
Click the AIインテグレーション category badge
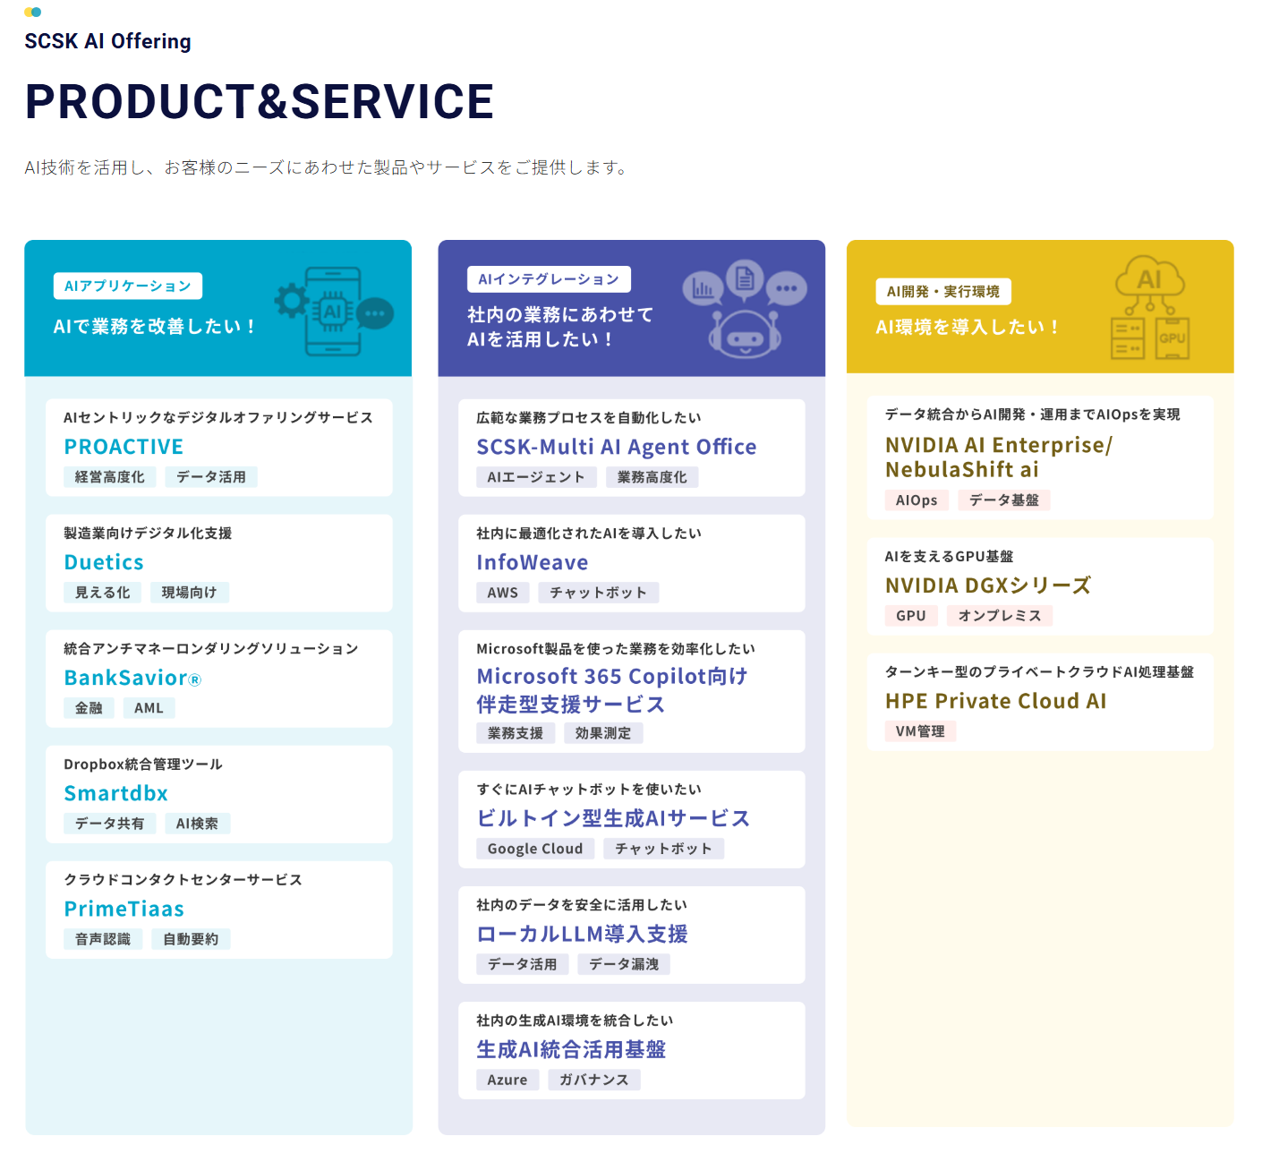pos(549,279)
